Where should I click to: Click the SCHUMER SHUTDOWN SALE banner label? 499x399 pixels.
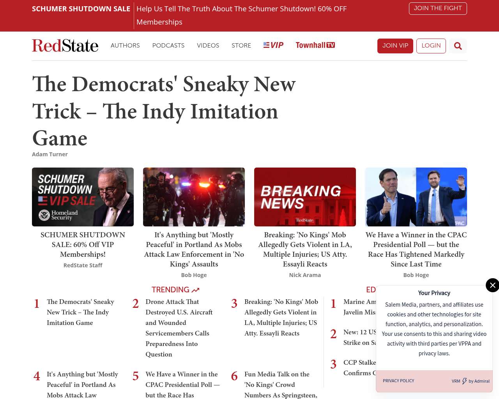coord(81,9)
